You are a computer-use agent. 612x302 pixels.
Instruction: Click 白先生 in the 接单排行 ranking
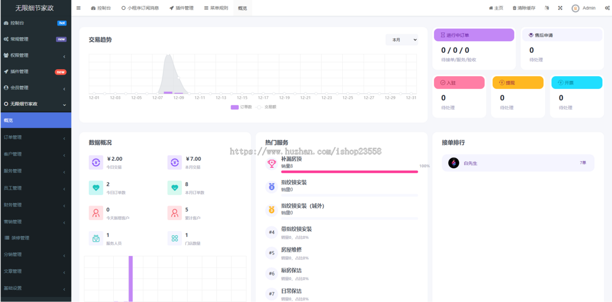[471, 162]
